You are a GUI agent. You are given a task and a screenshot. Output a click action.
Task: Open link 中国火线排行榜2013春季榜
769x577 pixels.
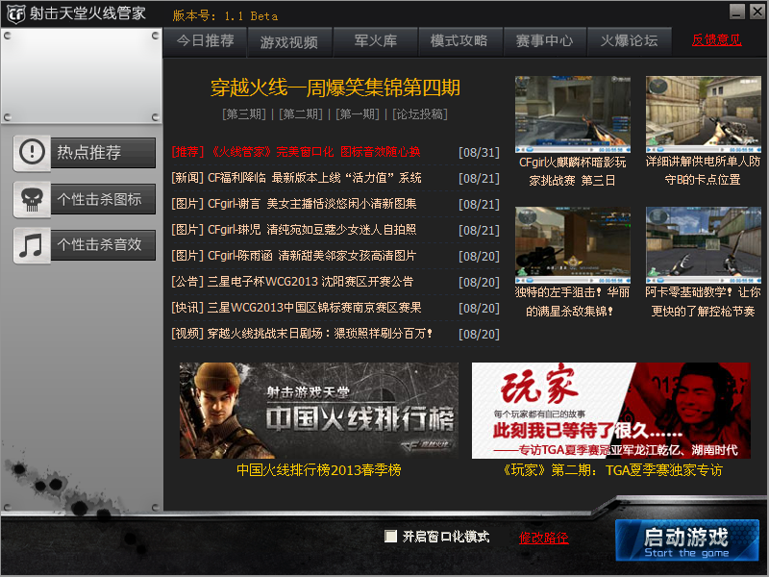tap(319, 470)
